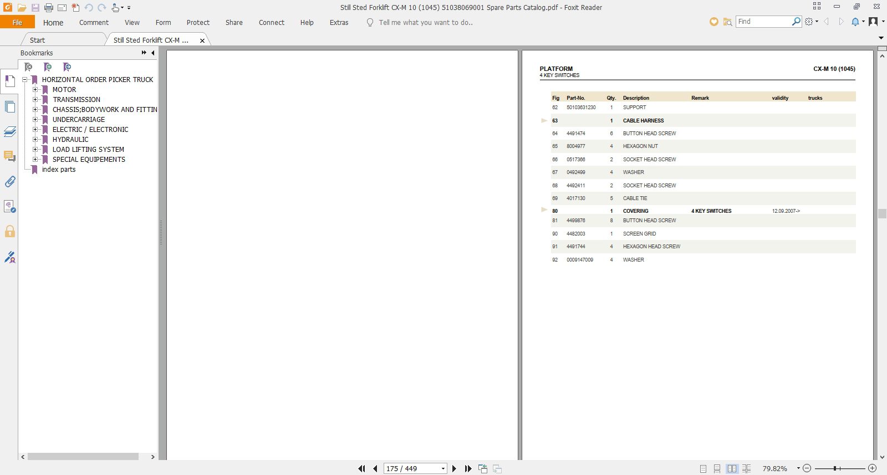Delete the selected bookmark
The image size is (887, 475).
tap(28, 67)
